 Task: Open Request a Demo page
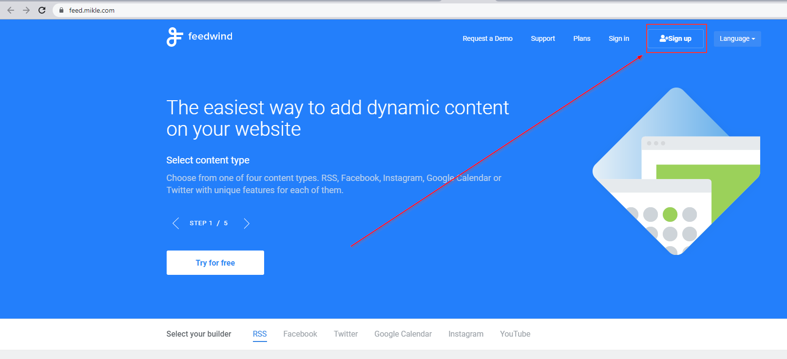[487, 38]
